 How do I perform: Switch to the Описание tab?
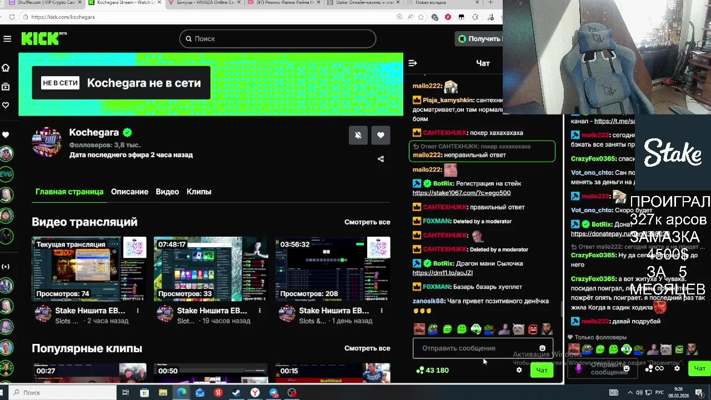tap(129, 192)
